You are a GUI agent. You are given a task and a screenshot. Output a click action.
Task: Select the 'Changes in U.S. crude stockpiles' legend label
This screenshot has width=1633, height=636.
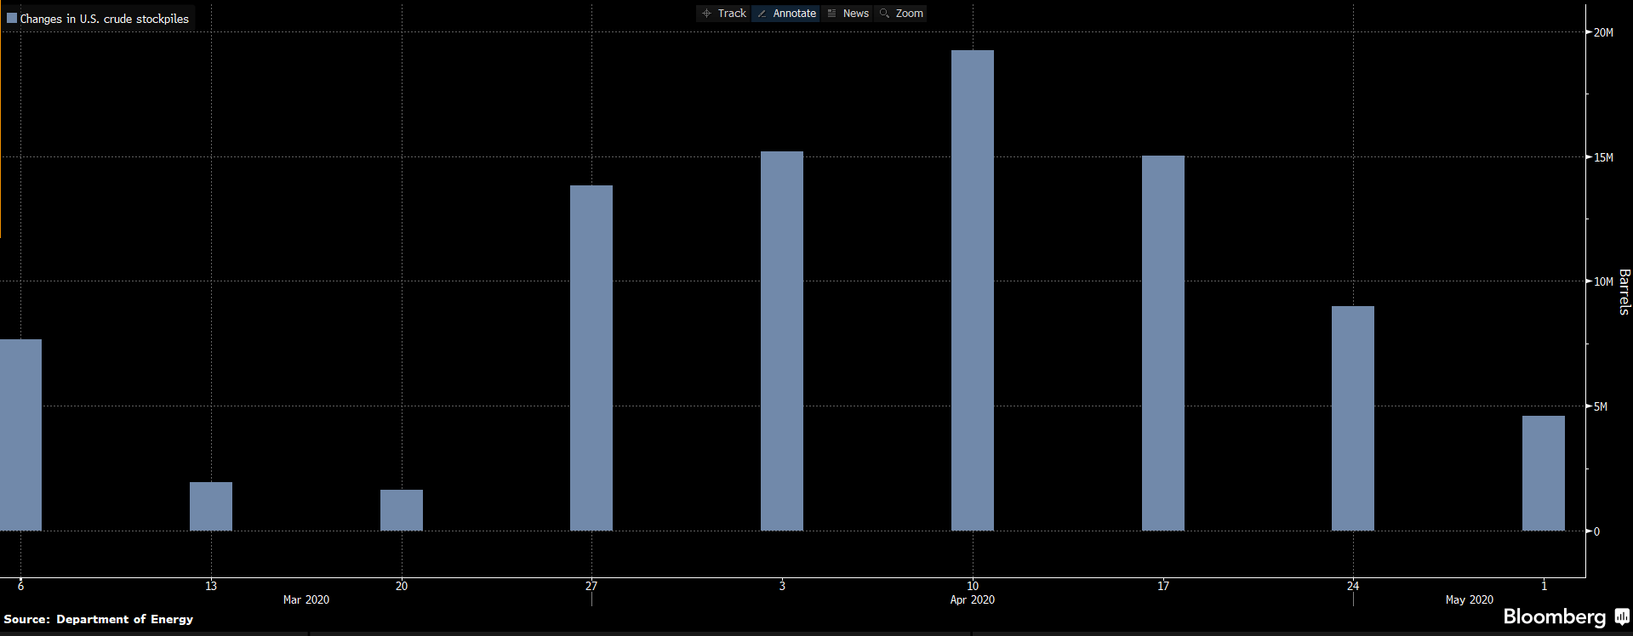[105, 19]
